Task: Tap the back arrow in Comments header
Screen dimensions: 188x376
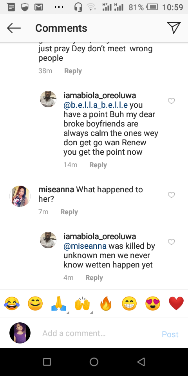Action: coord(14,28)
